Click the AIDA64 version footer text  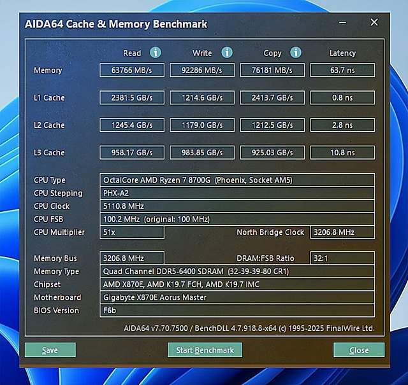click(249, 328)
